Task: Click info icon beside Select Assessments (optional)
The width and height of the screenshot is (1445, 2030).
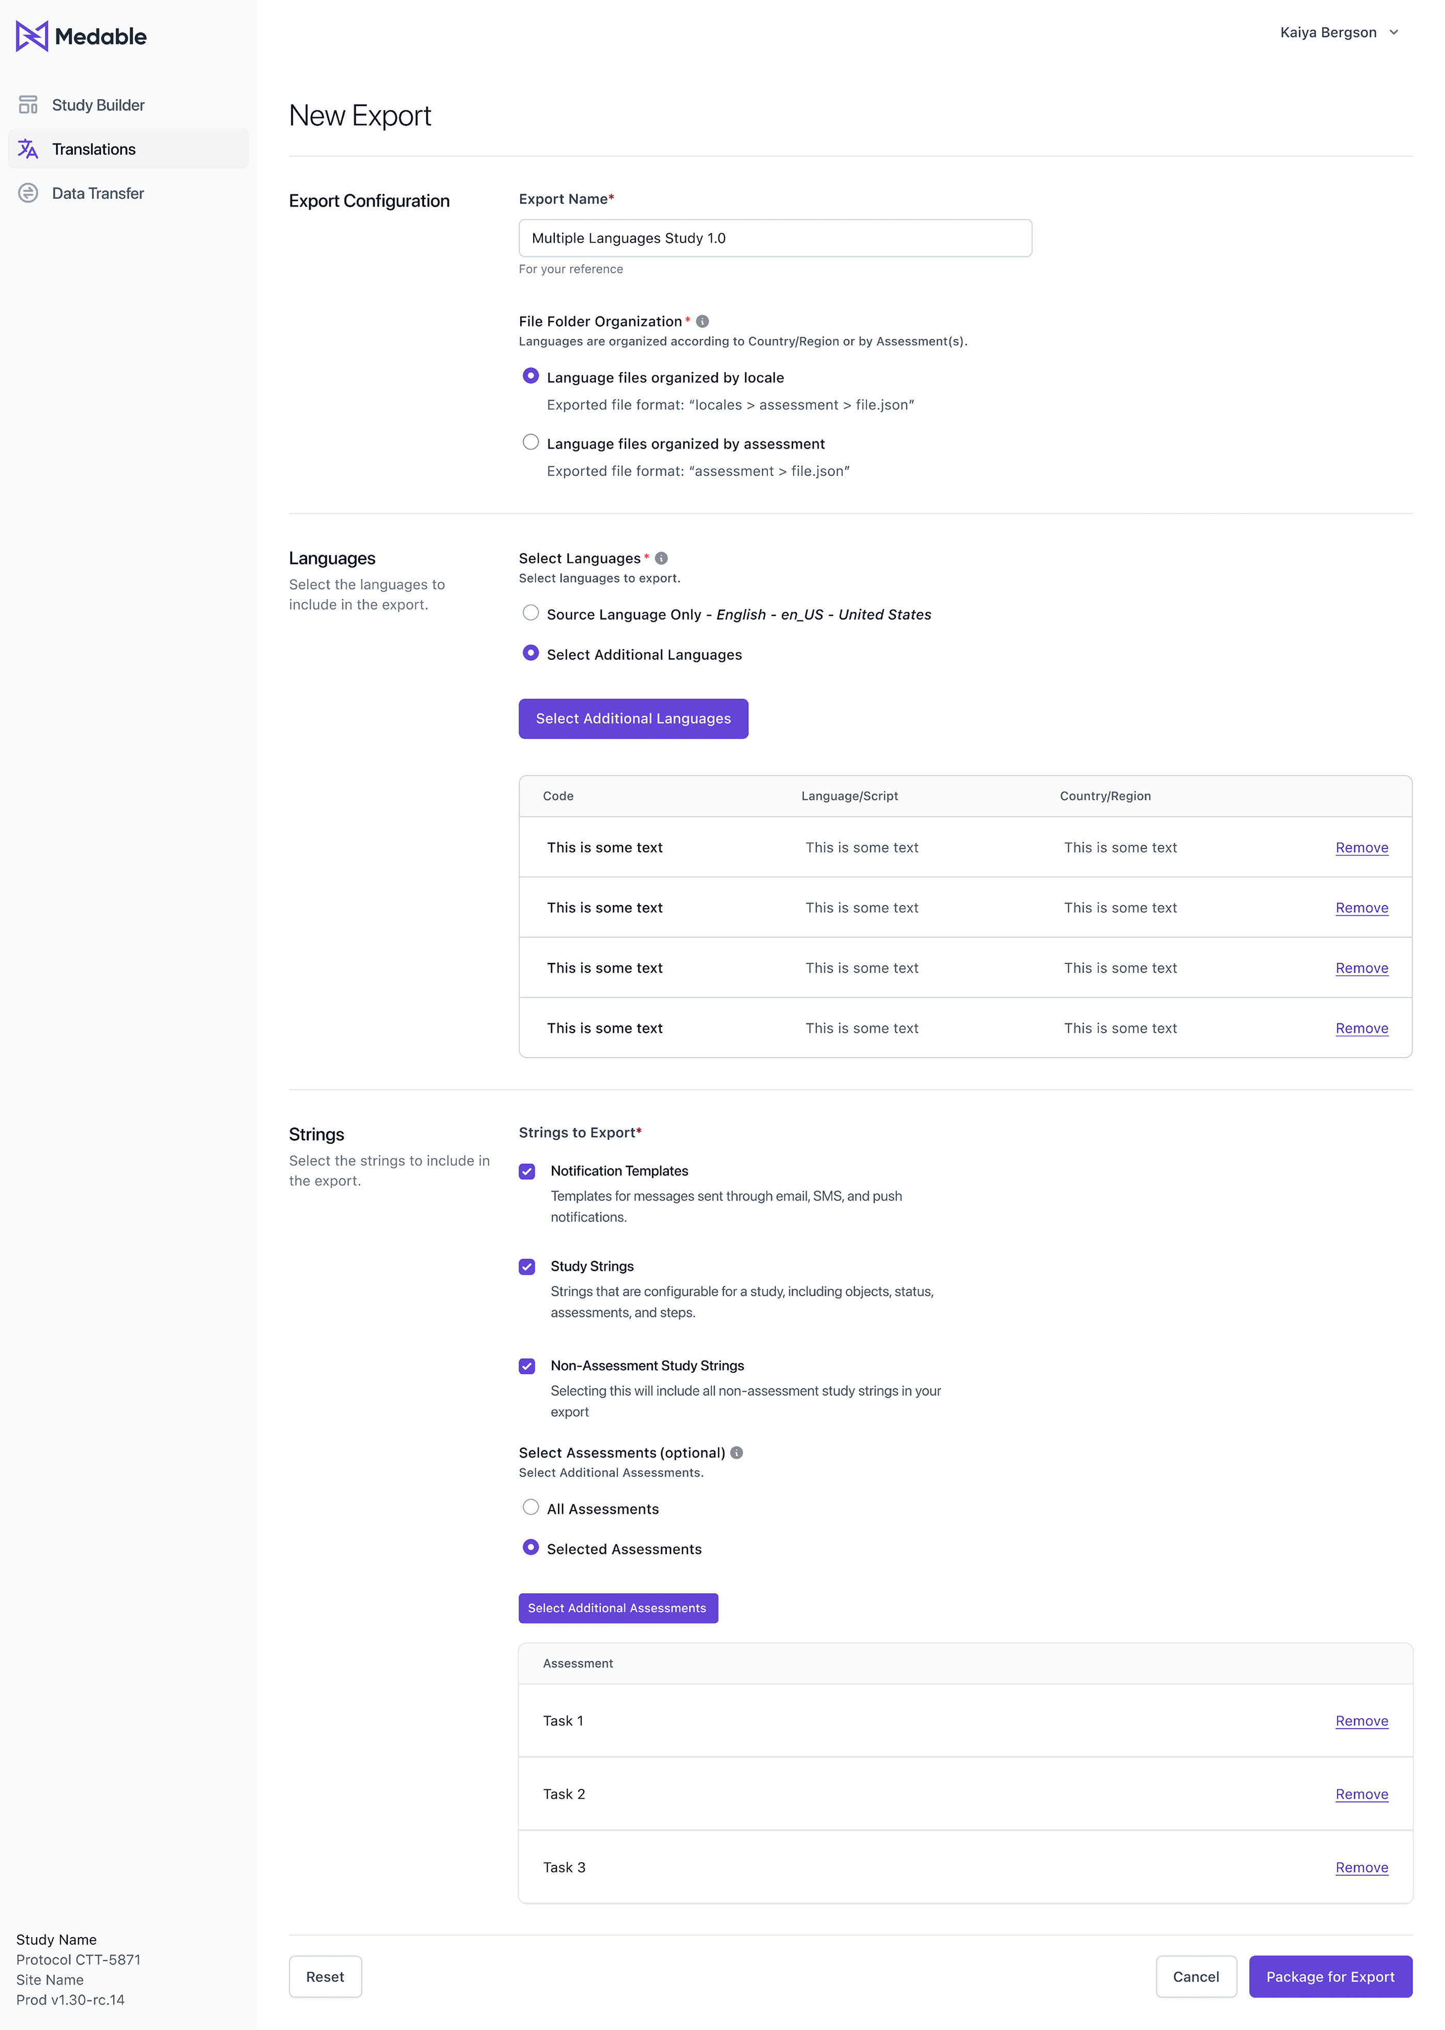Action: [x=737, y=1452]
